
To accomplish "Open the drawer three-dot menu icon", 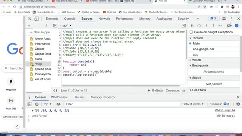I will pyautogui.click(x=29, y=97).
